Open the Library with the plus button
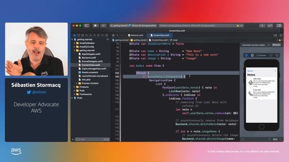The width and height of the screenshot is (289, 162). click(x=262, y=26)
